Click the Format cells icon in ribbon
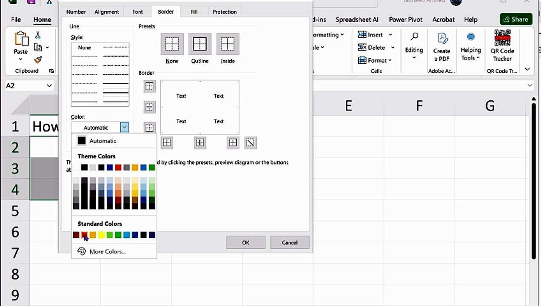The width and height of the screenshot is (541, 306). click(362, 60)
